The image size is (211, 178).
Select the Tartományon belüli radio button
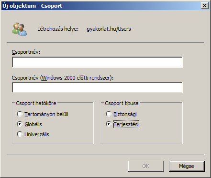click(20, 114)
